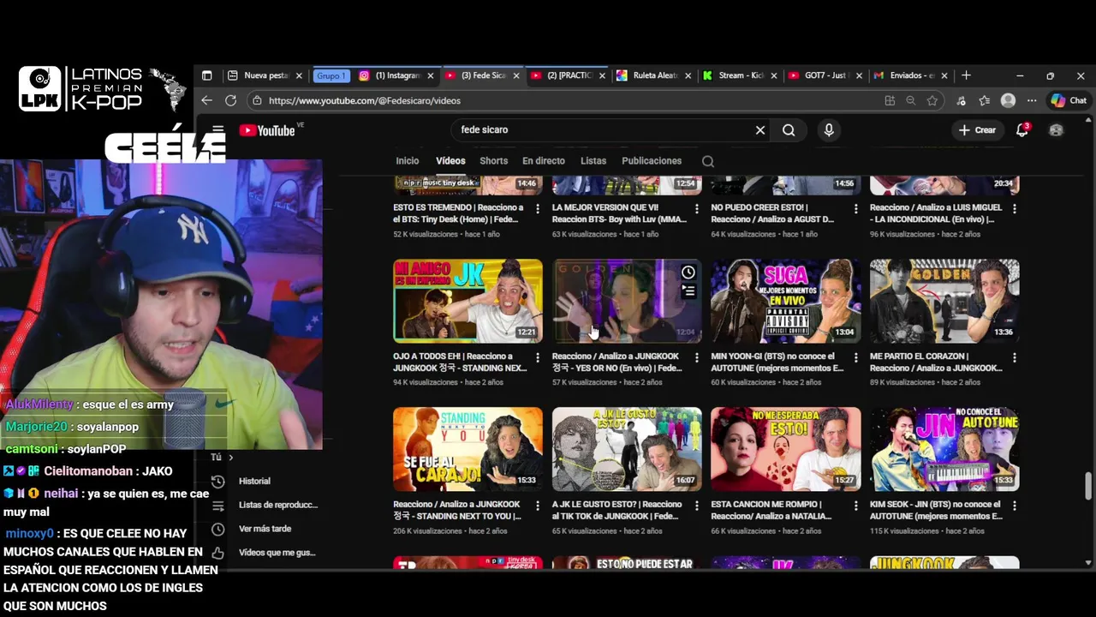Add YES OR NO video to queue
This screenshot has height=617, width=1096.
tap(688, 291)
